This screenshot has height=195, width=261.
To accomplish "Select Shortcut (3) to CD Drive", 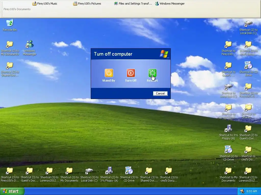I will coord(129,174).
